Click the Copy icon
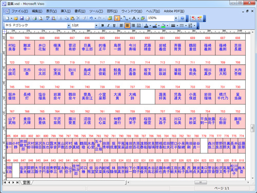The image size is (257, 193). [66, 18]
